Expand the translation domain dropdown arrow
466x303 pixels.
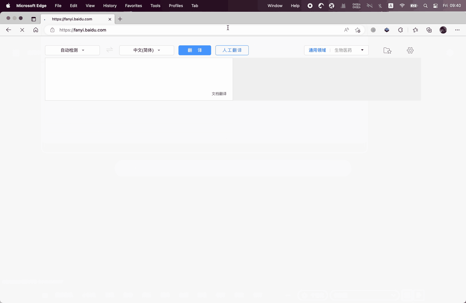362,50
